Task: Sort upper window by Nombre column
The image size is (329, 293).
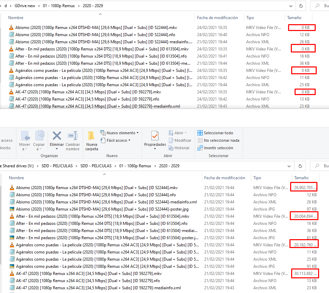Action: point(16,18)
